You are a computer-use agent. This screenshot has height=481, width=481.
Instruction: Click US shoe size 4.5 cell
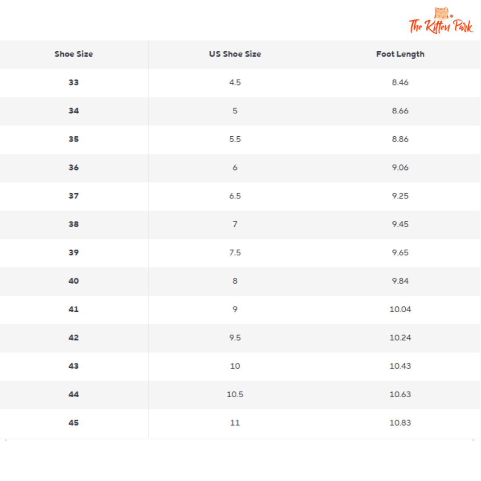(235, 82)
